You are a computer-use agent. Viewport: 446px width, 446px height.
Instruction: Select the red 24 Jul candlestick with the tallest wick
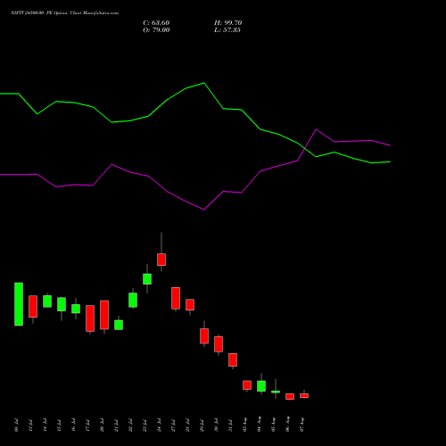point(161,260)
